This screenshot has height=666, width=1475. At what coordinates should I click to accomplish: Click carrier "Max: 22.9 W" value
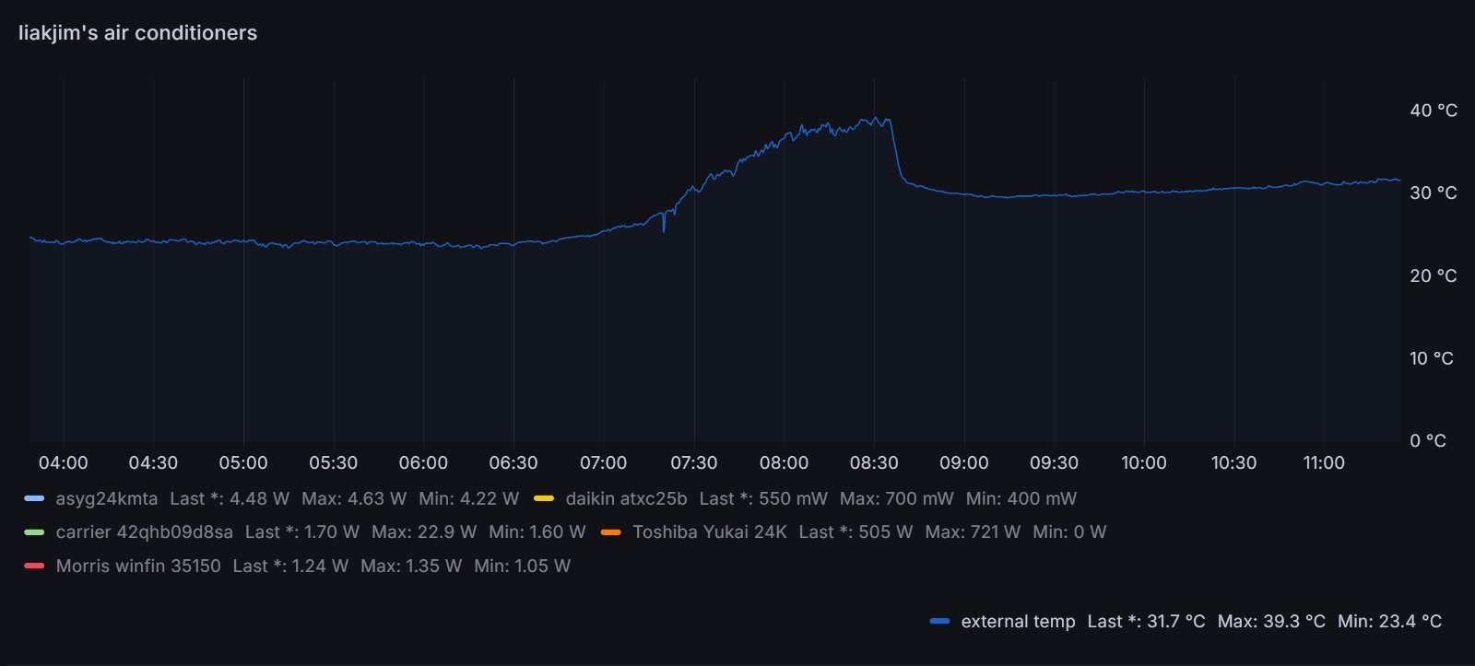pos(424,532)
